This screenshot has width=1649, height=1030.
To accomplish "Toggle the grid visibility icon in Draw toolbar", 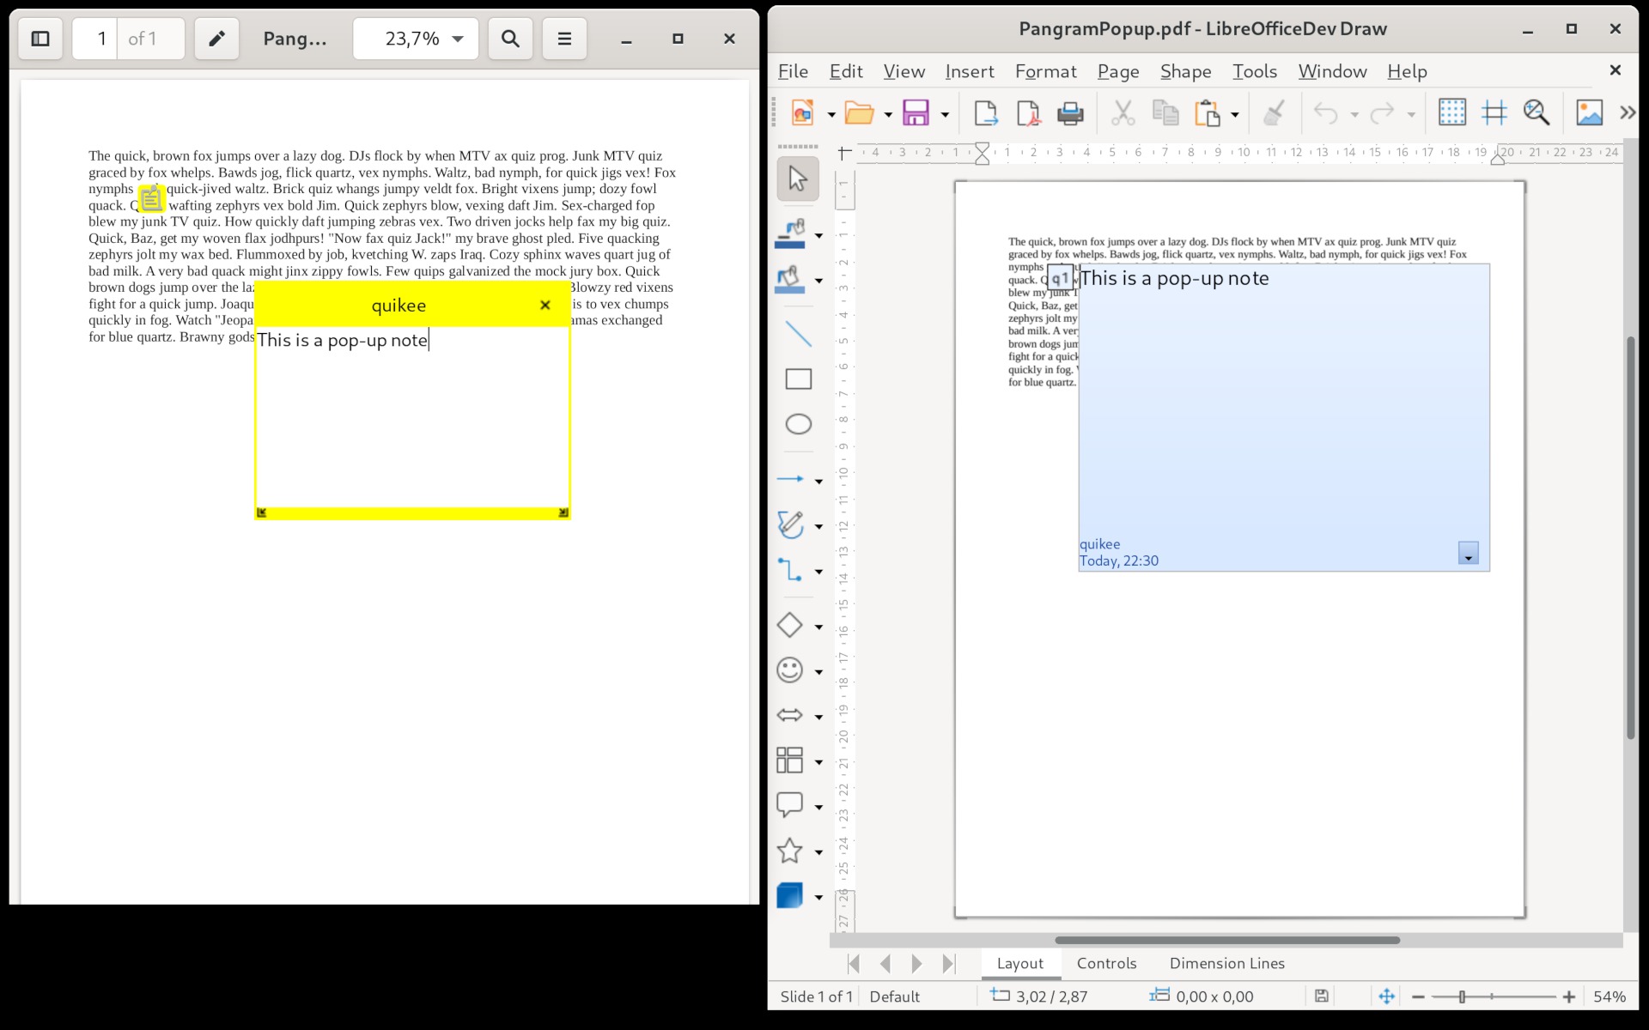I will tap(1451, 112).
